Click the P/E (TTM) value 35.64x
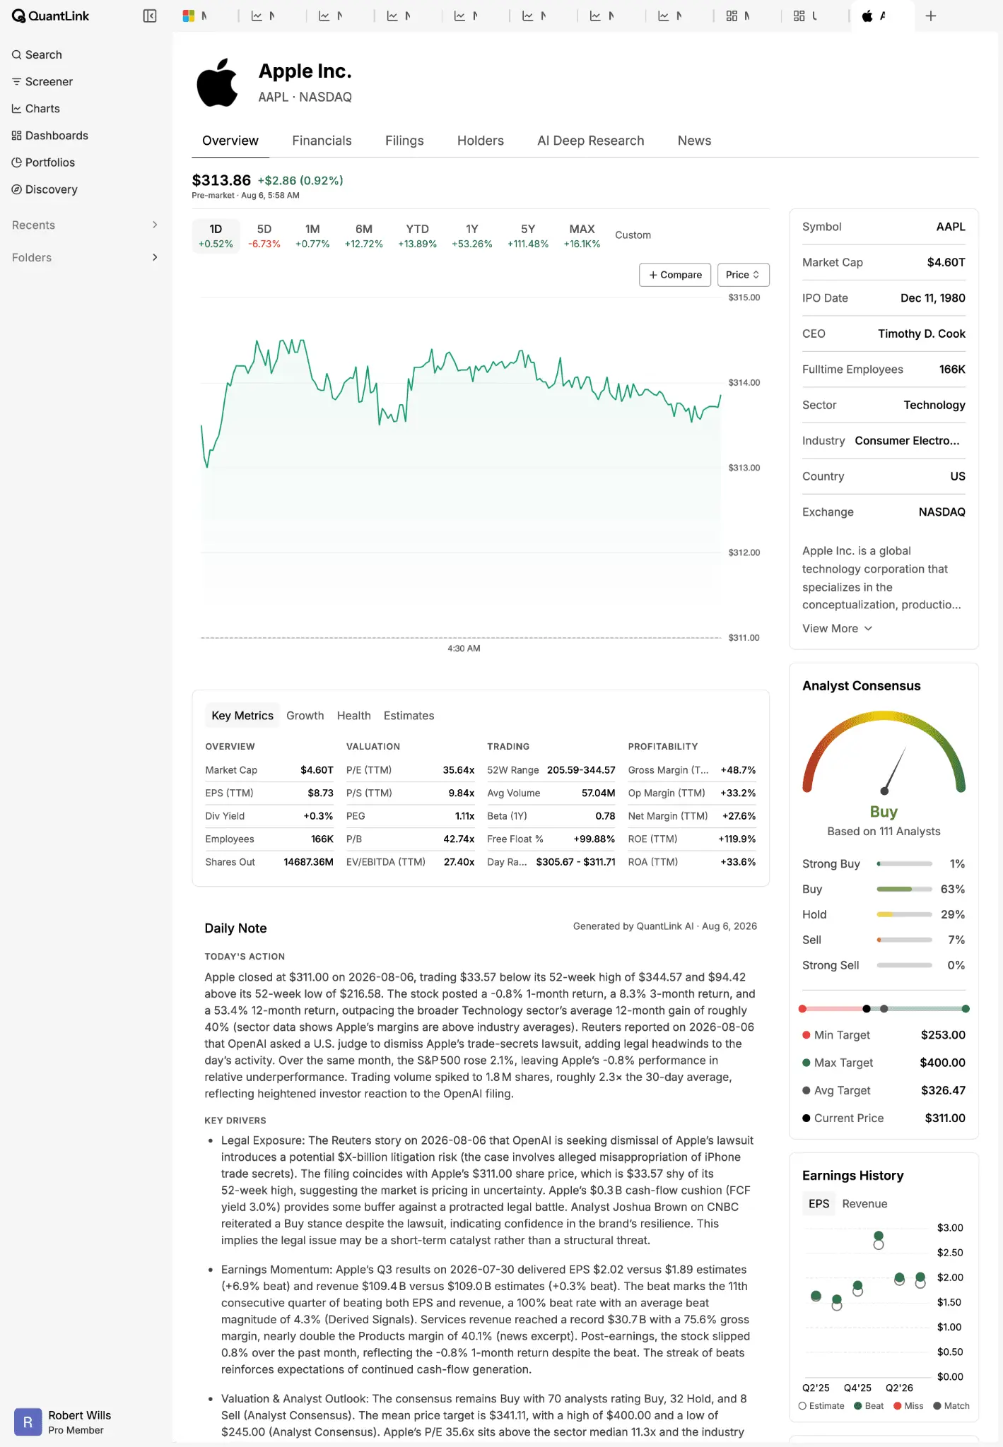Image resolution: width=1003 pixels, height=1447 pixels. tap(459, 770)
